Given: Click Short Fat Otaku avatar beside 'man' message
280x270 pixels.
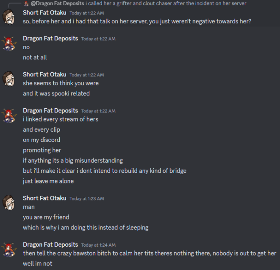Looking at the screenshot, I should (x=8, y=202).
